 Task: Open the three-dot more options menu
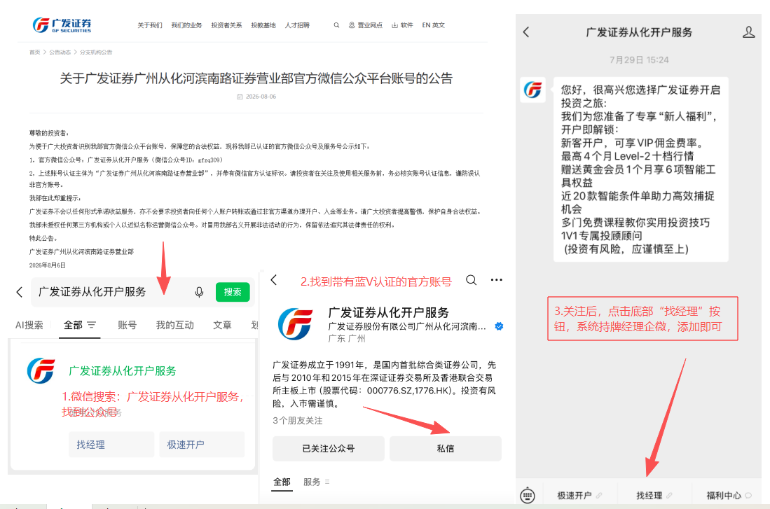tap(497, 280)
